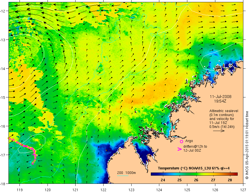This screenshot has height=192, width=249.
Task: Click colorbar tick label 26
Action: [x=196, y=180]
